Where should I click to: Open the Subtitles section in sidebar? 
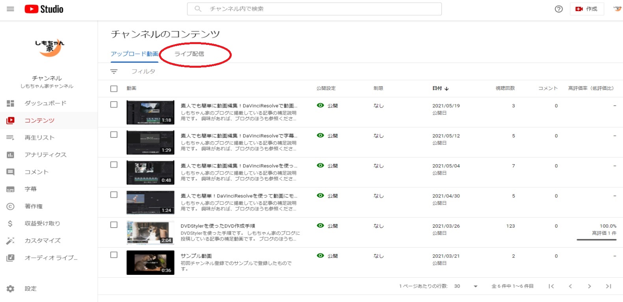pyautogui.click(x=31, y=189)
